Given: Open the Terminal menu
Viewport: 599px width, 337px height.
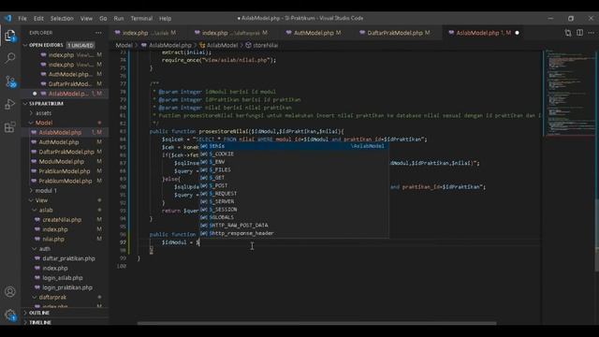Looking at the screenshot, I should pos(141,19).
